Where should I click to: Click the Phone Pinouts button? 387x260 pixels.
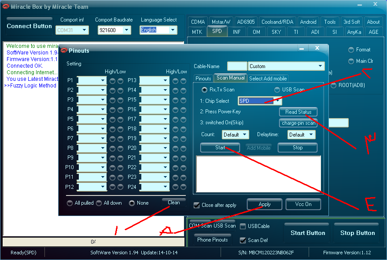213,240
